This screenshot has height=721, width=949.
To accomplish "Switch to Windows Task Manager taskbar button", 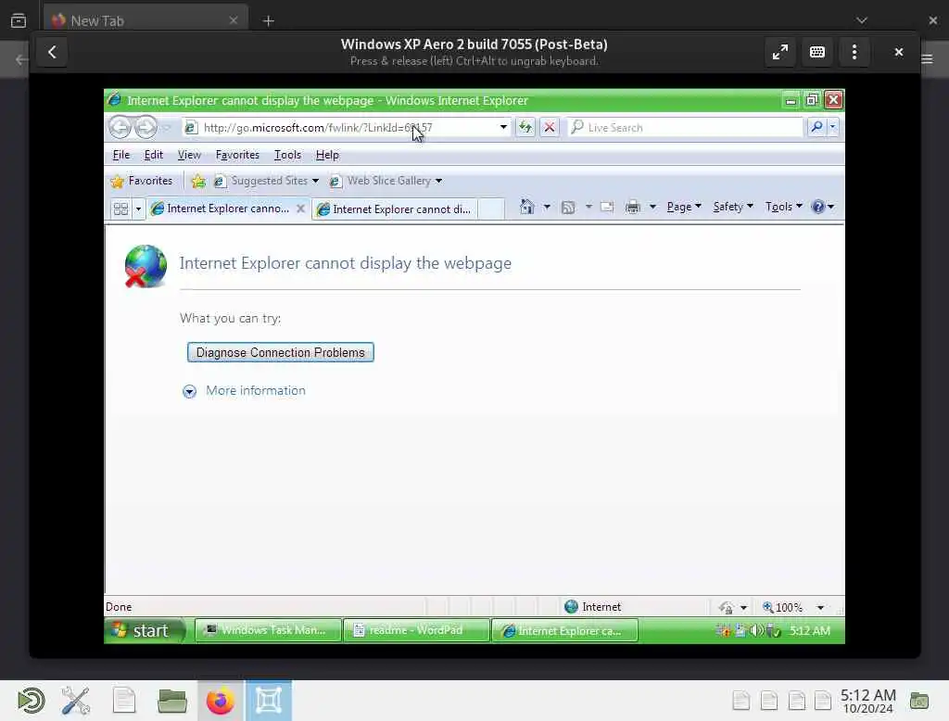I will tap(268, 631).
